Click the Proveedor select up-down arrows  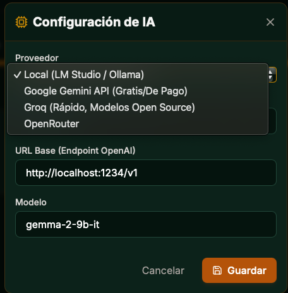272,75
